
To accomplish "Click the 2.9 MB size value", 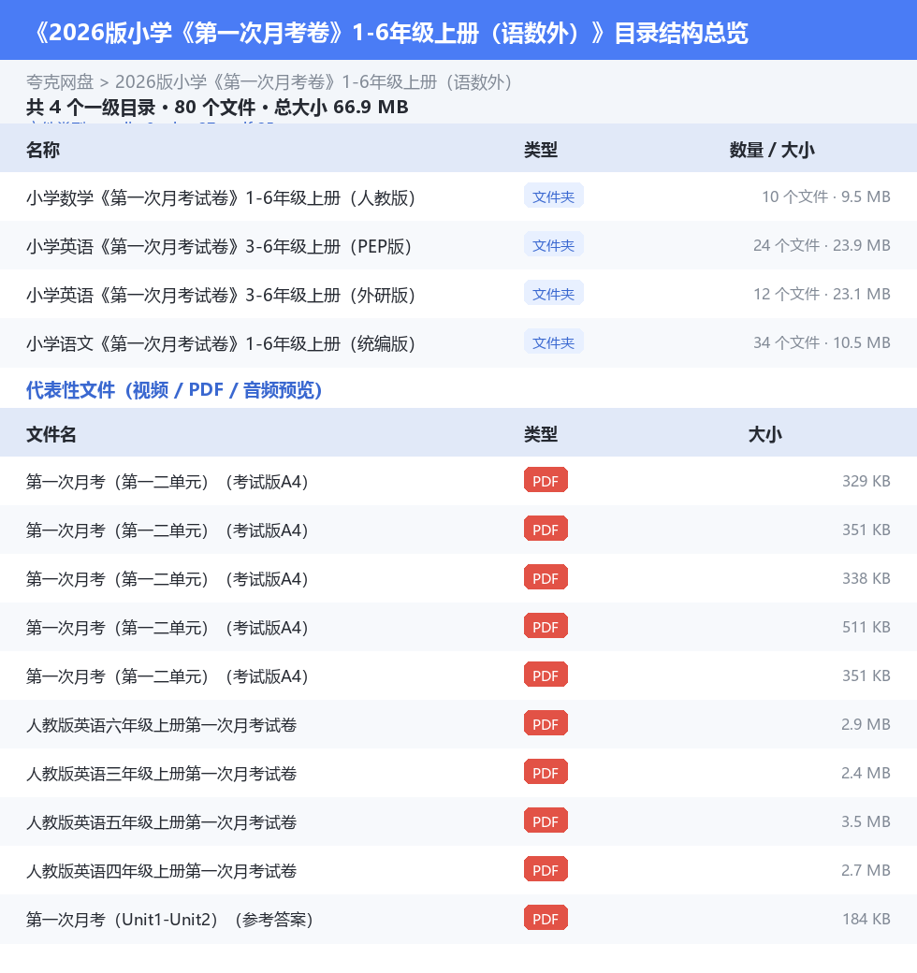I will (x=866, y=724).
